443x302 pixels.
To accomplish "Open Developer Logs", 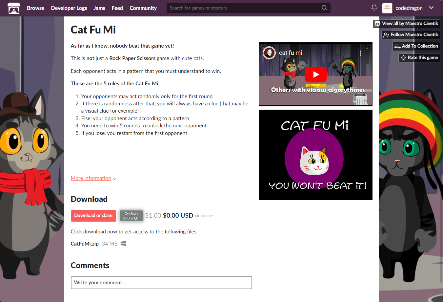I will click(69, 8).
